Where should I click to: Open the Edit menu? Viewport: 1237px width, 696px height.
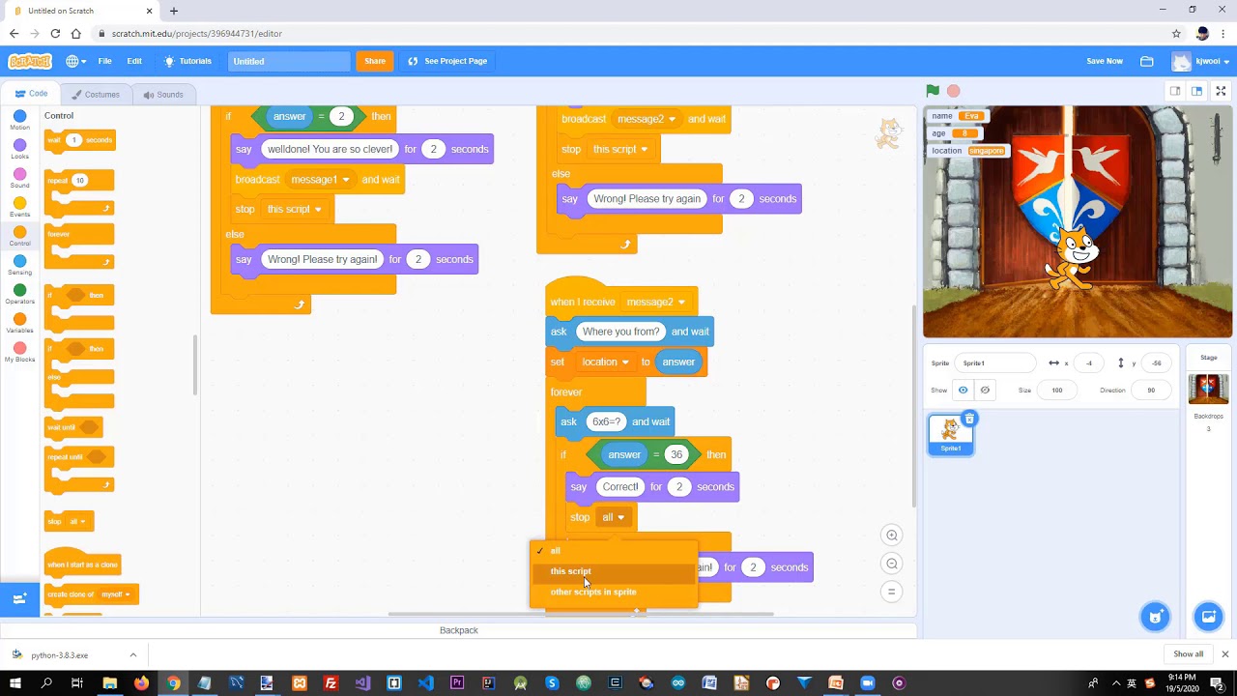pyautogui.click(x=134, y=61)
